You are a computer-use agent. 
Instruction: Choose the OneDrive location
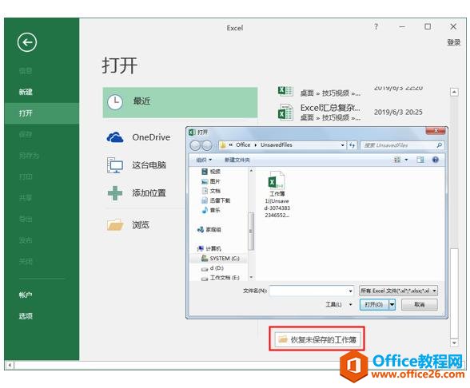point(151,137)
